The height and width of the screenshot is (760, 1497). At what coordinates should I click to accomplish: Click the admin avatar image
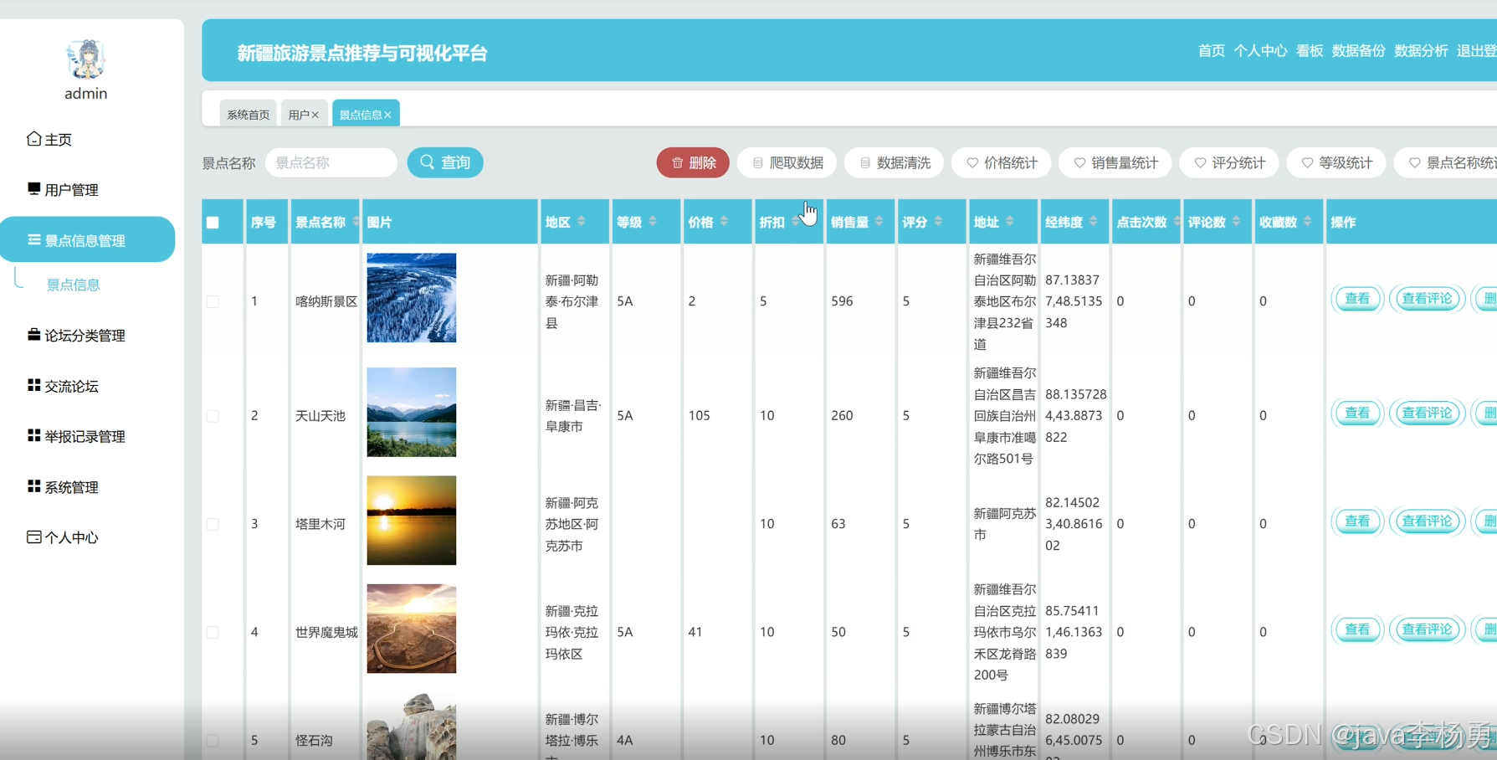point(85,59)
